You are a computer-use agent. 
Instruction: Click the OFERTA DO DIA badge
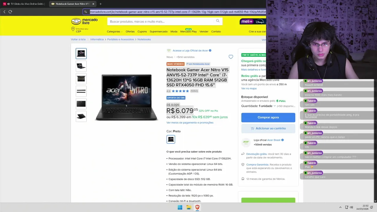176,98
